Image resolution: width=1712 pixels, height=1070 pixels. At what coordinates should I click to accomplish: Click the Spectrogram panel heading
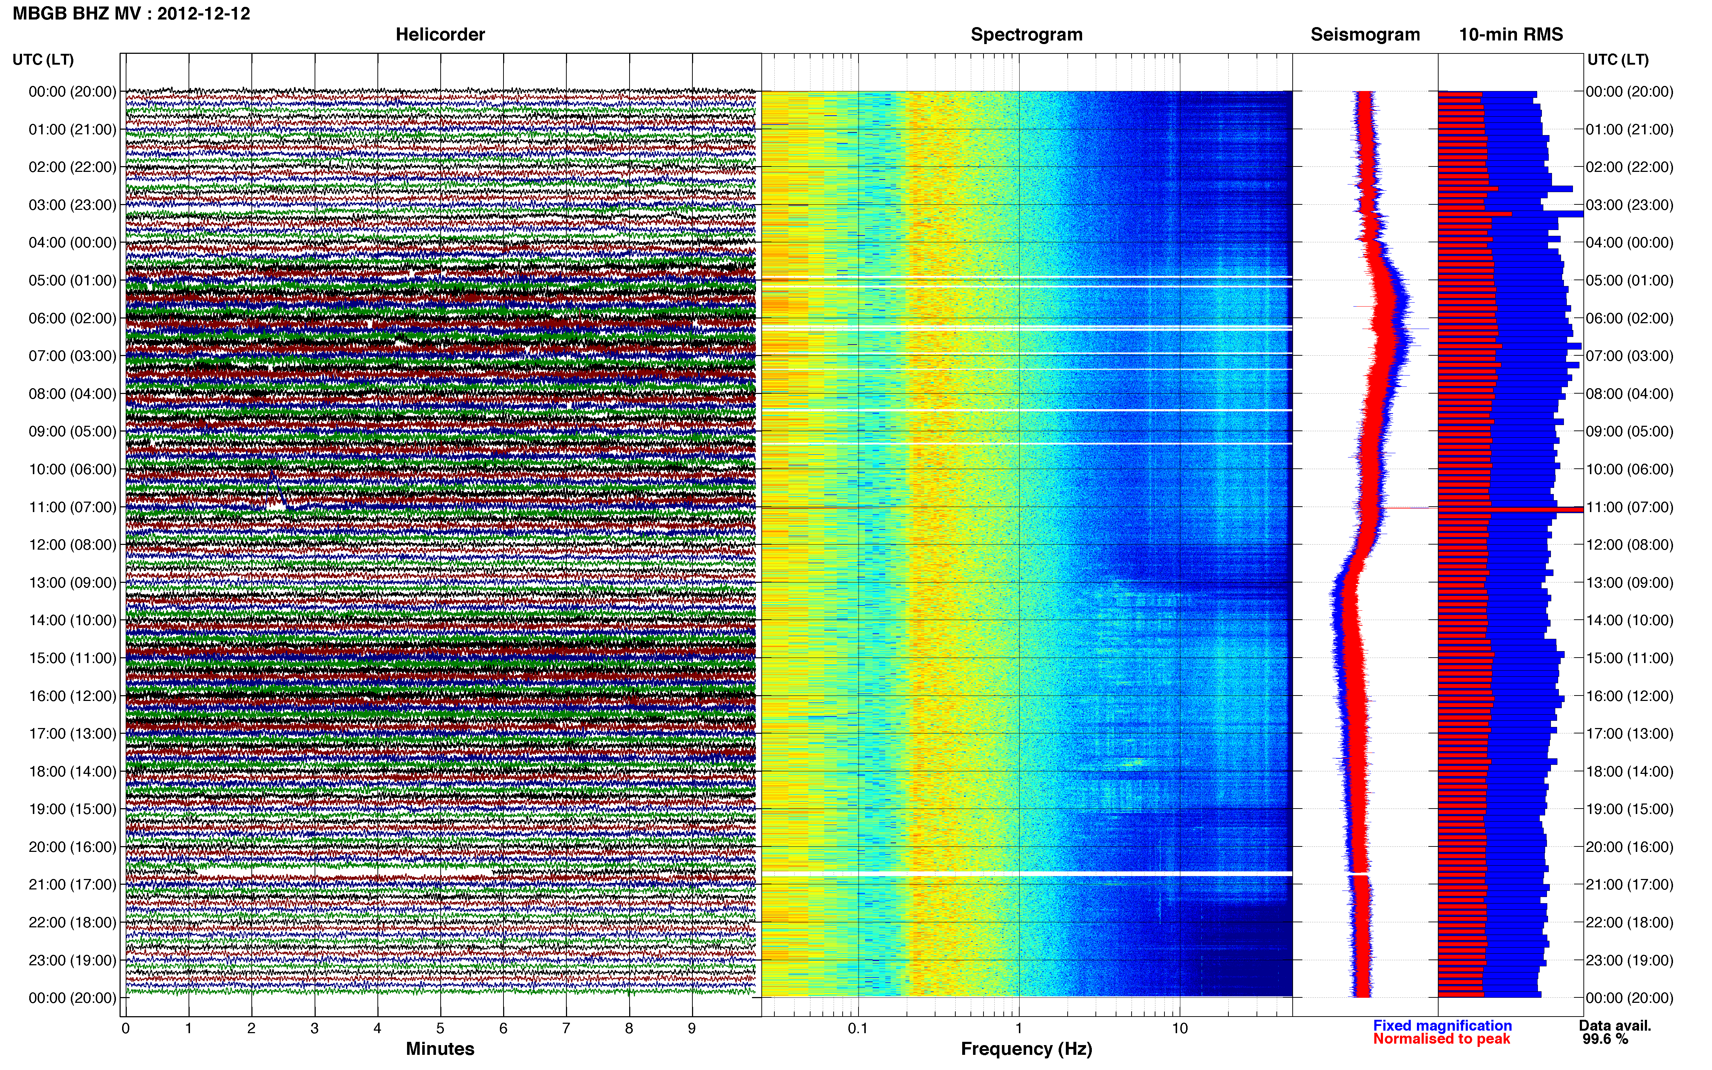tap(1026, 35)
